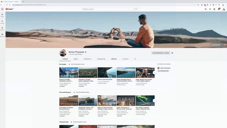
Task: Click the ВЫ ПОДПИСАНЫ button for Антон Птушкин
Action: click(161, 53)
